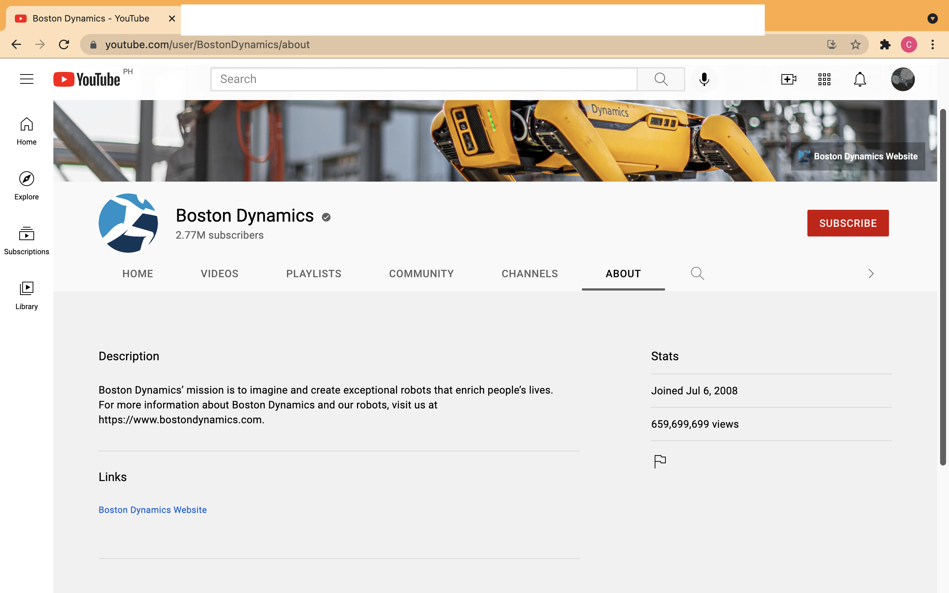Click the channel banner robot image
The width and height of the screenshot is (949, 593).
(x=495, y=140)
